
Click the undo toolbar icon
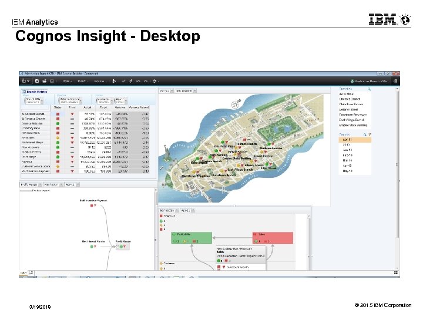(x=138, y=81)
